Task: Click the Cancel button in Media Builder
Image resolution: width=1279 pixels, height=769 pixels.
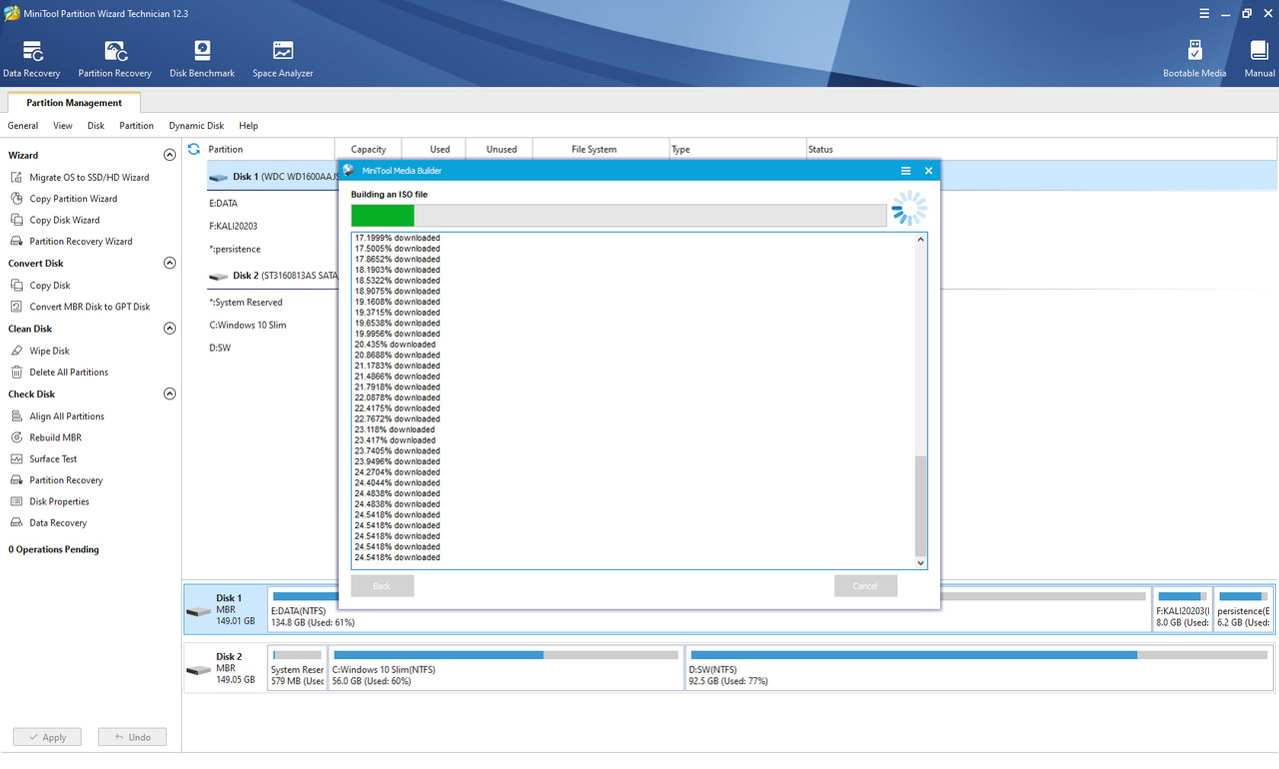Action: coord(865,586)
